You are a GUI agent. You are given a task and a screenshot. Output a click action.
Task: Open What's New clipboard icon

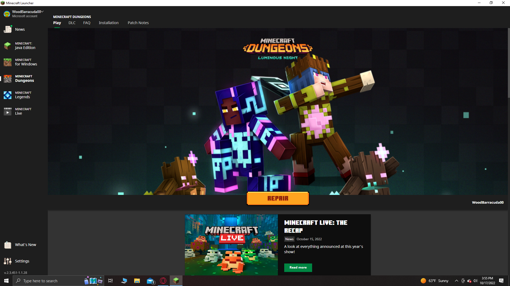(8, 245)
